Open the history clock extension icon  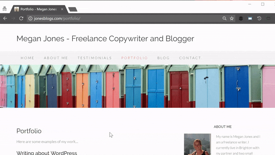pyautogui.click(x=259, y=18)
